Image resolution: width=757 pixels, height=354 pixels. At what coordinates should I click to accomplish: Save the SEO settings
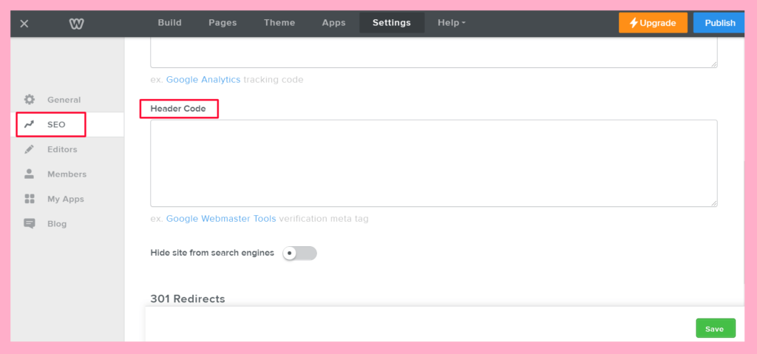click(716, 328)
